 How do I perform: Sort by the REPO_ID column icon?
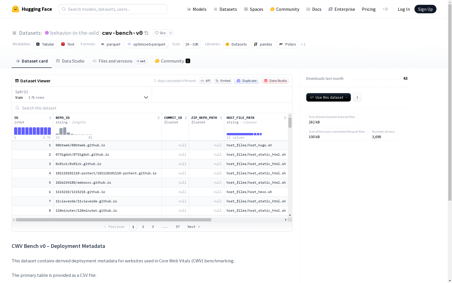pos(158,118)
